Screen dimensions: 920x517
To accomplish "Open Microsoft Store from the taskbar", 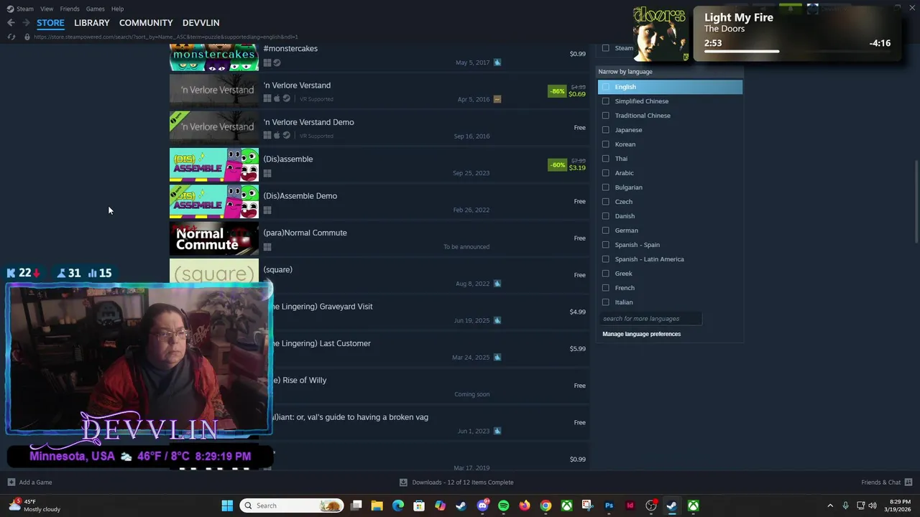I will (x=419, y=506).
